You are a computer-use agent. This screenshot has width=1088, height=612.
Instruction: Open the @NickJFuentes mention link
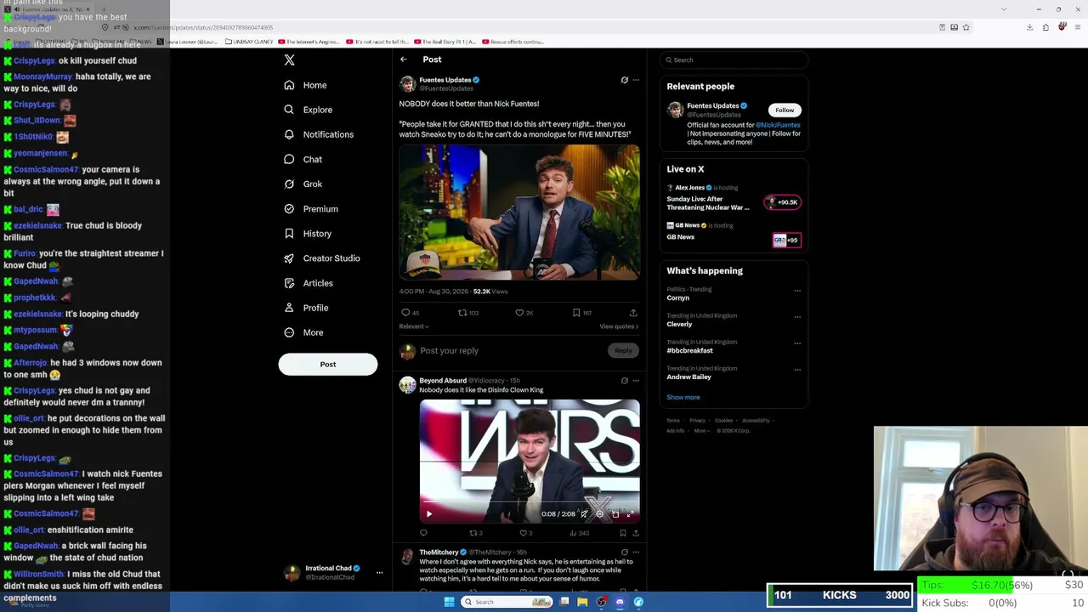[778, 125]
